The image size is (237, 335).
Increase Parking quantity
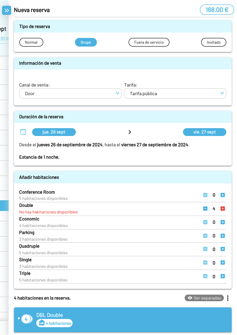[223, 236]
